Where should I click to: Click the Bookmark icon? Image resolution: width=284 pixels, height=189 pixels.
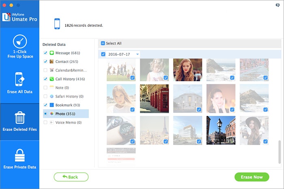pos(52,105)
